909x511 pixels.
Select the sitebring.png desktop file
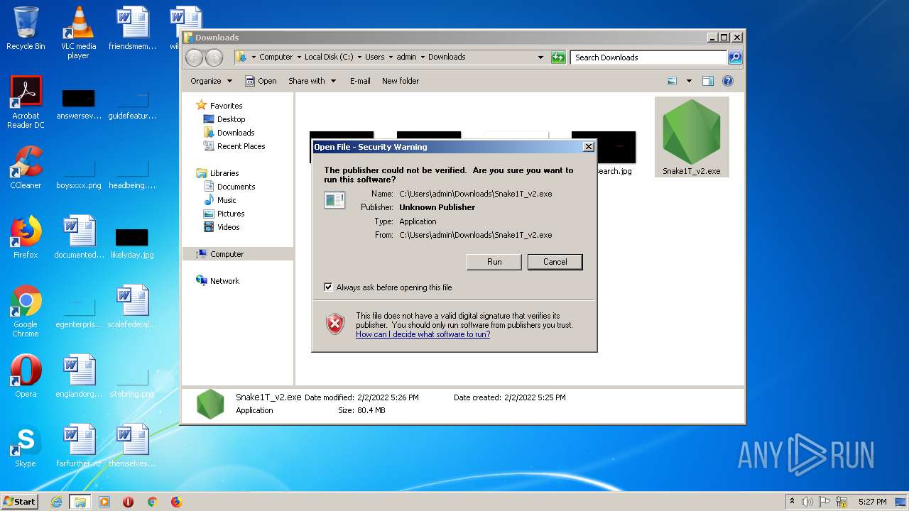[x=131, y=383]
